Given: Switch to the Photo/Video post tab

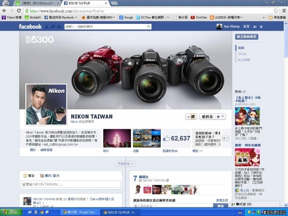Looking at the screenshot, I should [x=50, y=176].
